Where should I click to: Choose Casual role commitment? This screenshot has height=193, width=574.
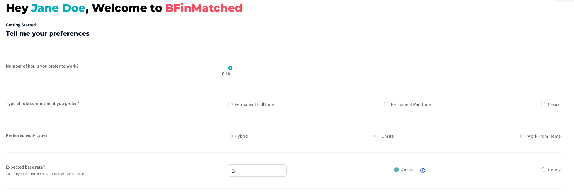point(543,104)
